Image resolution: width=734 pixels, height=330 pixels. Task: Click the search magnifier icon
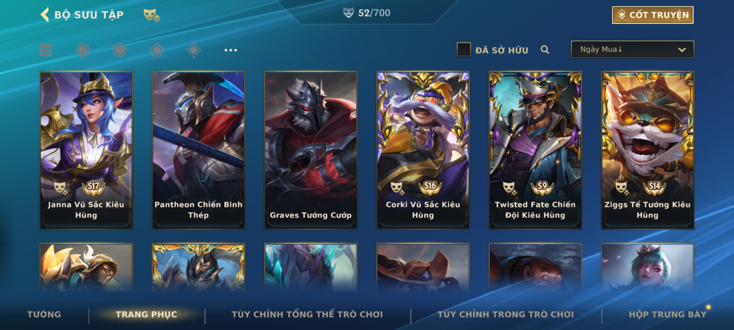(545, 50)
